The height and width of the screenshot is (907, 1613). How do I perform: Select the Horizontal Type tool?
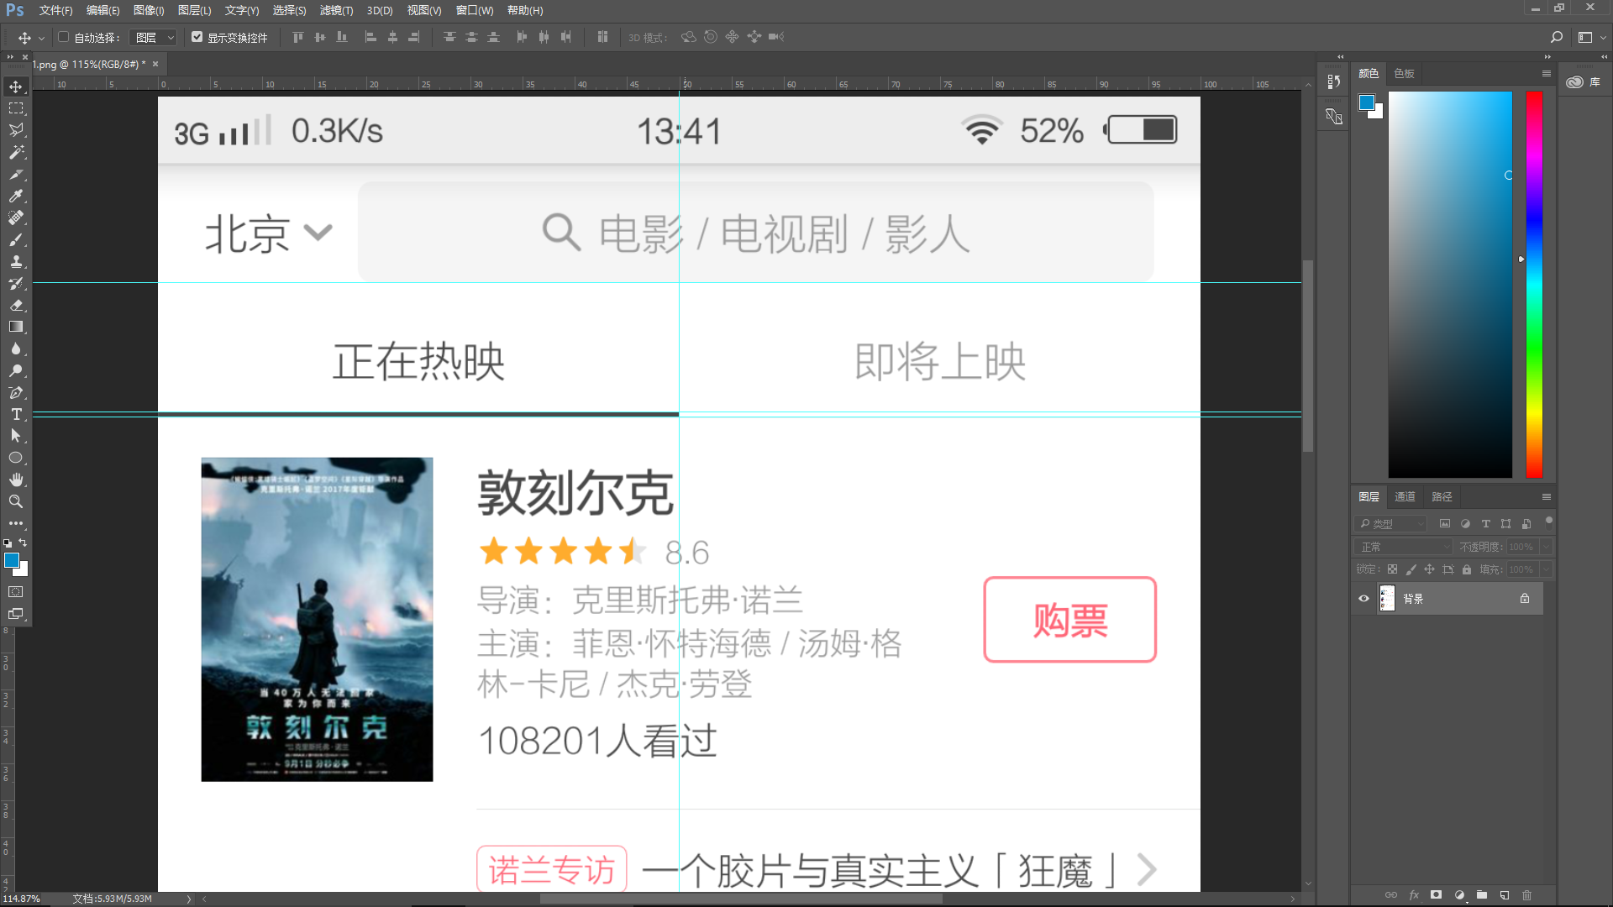coord(16,414)
